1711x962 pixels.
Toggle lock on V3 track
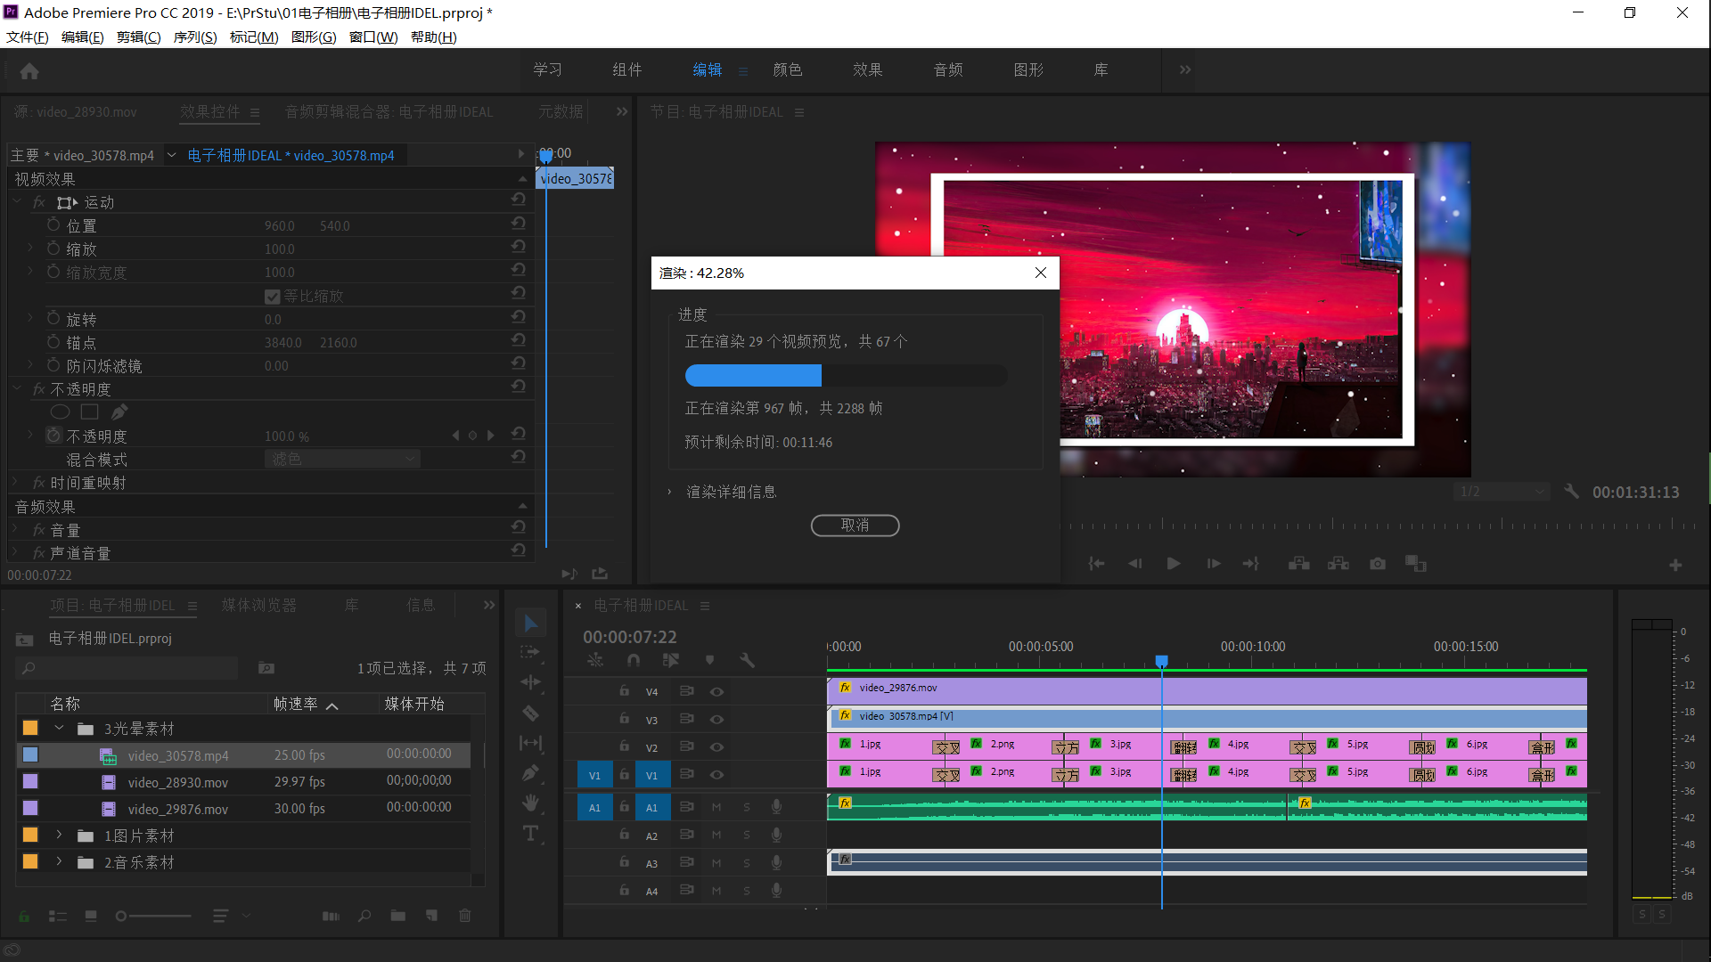tap(625, 719)
